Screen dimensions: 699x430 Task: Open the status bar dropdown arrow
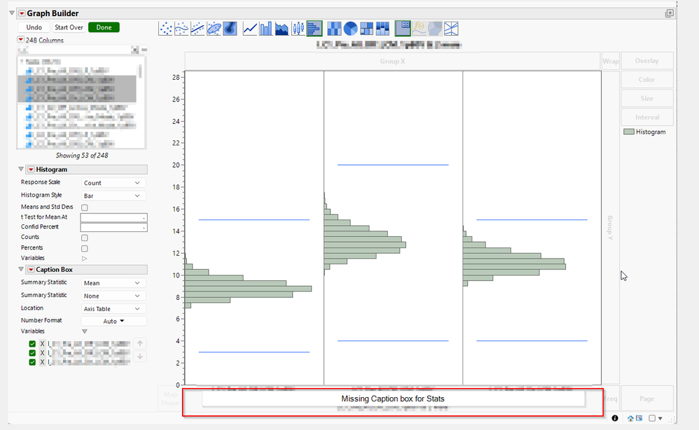661,418
